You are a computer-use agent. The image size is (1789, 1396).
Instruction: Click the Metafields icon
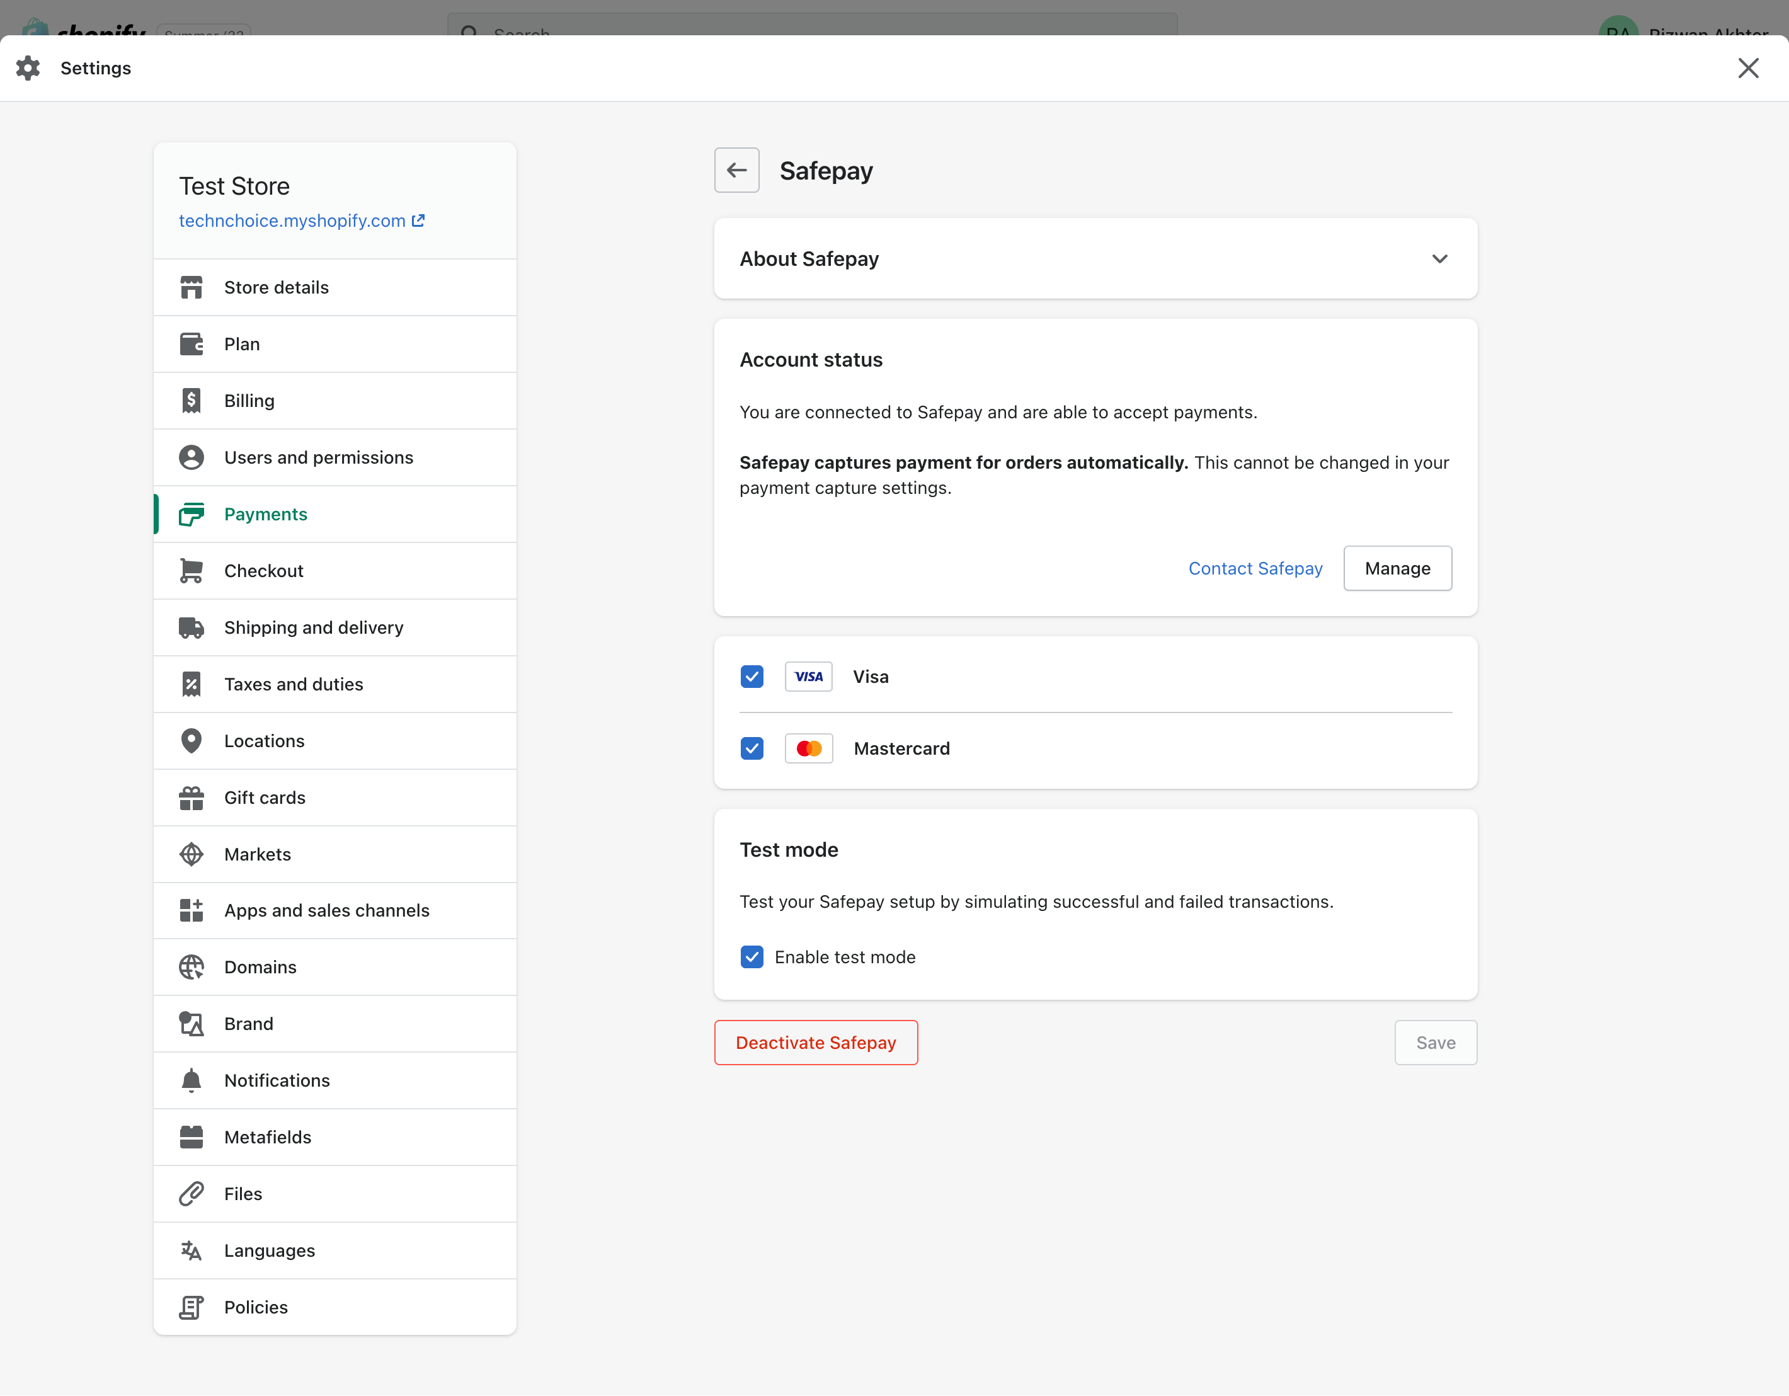[191, 1137]
